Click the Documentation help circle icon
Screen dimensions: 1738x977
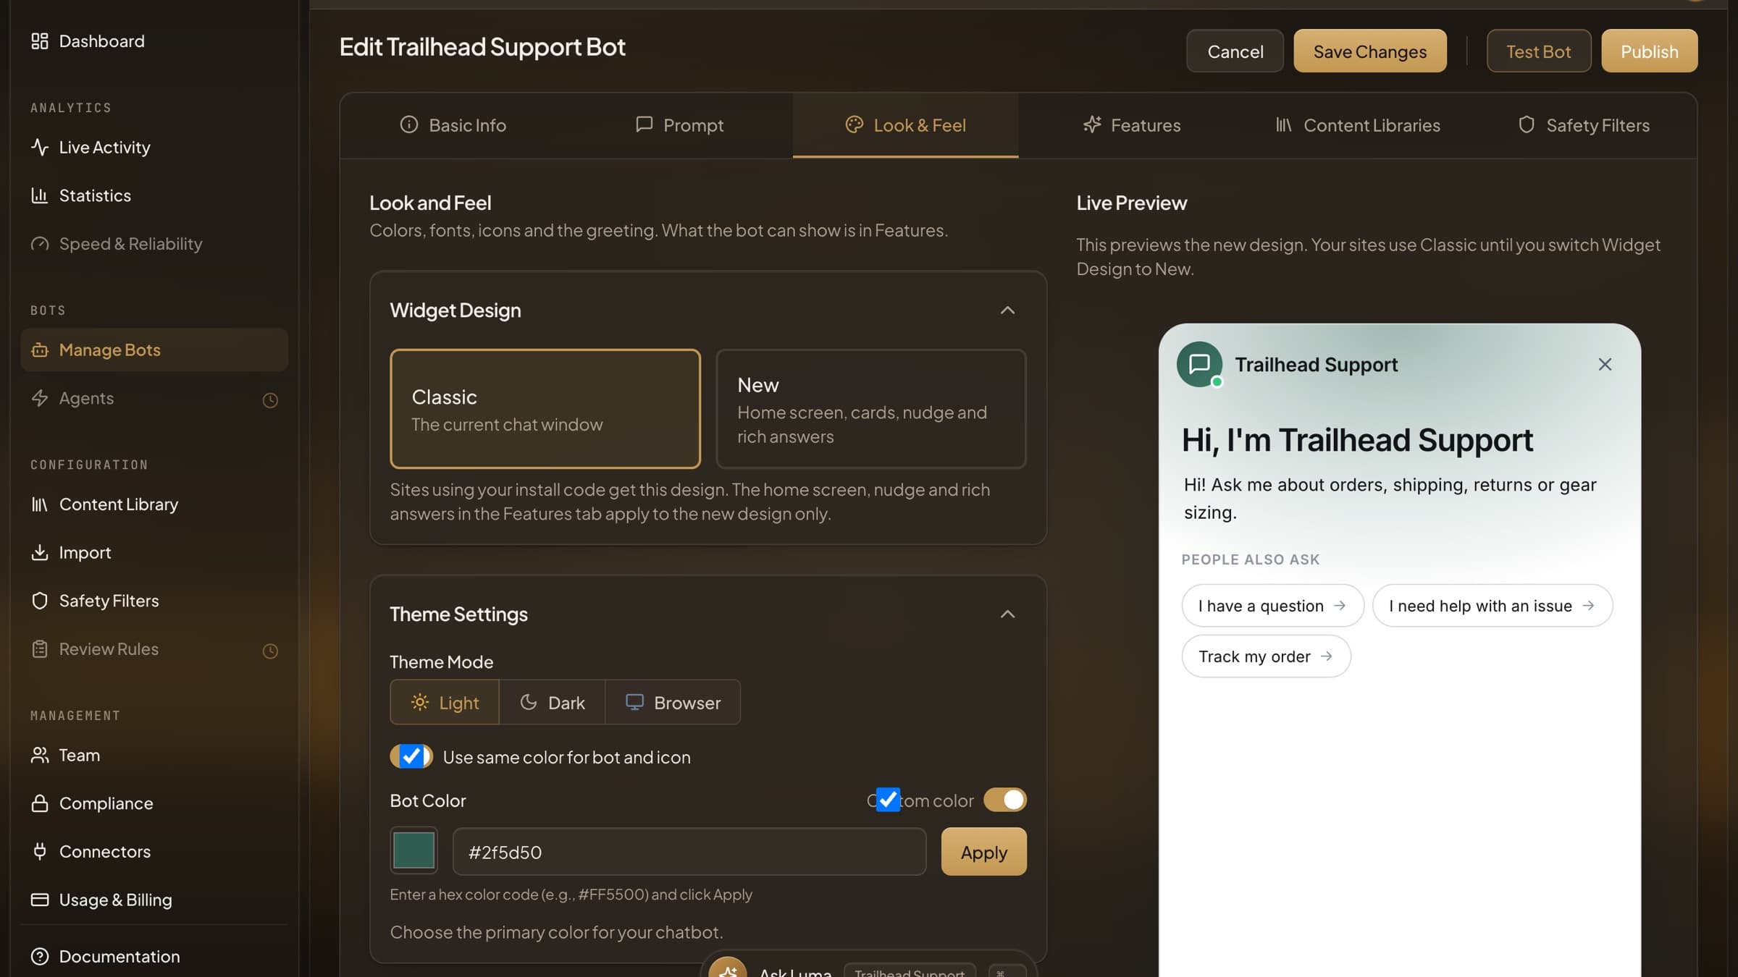click(40, 957)
